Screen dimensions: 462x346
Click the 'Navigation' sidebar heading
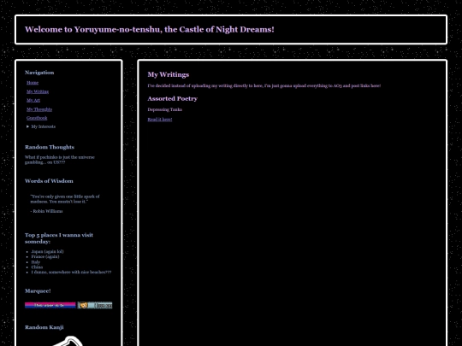[x=39, y=73]
